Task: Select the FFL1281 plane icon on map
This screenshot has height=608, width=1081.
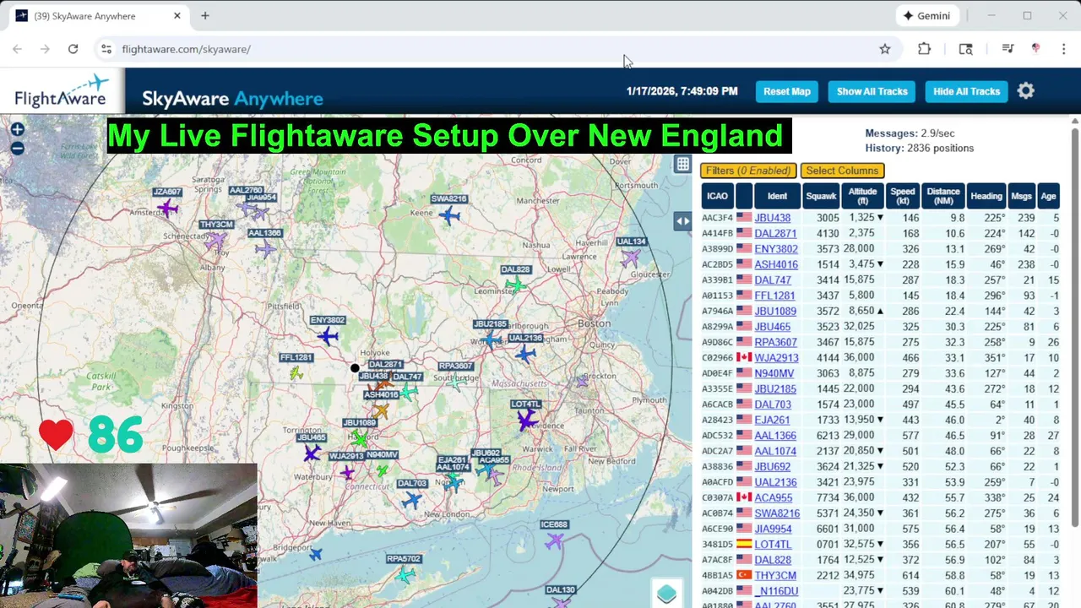Action: [296, 372]
